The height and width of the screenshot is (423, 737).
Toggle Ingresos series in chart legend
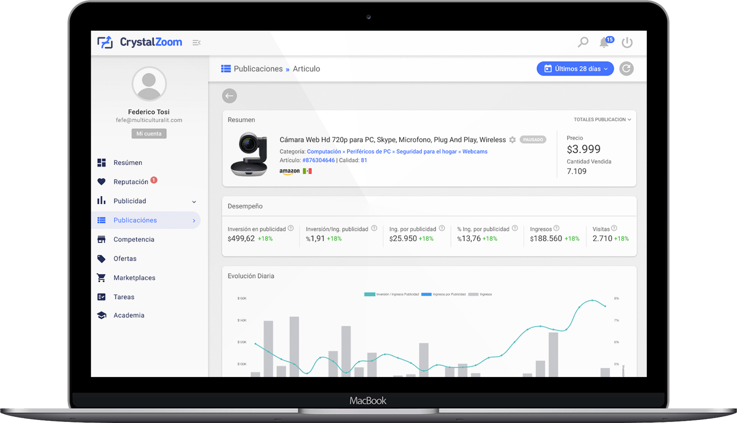coord(480,294)
